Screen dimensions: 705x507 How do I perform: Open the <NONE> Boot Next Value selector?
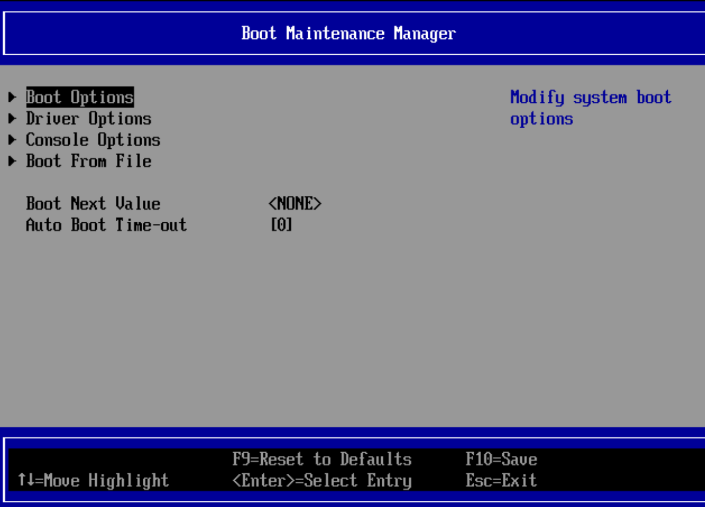[x=295, y=204]
